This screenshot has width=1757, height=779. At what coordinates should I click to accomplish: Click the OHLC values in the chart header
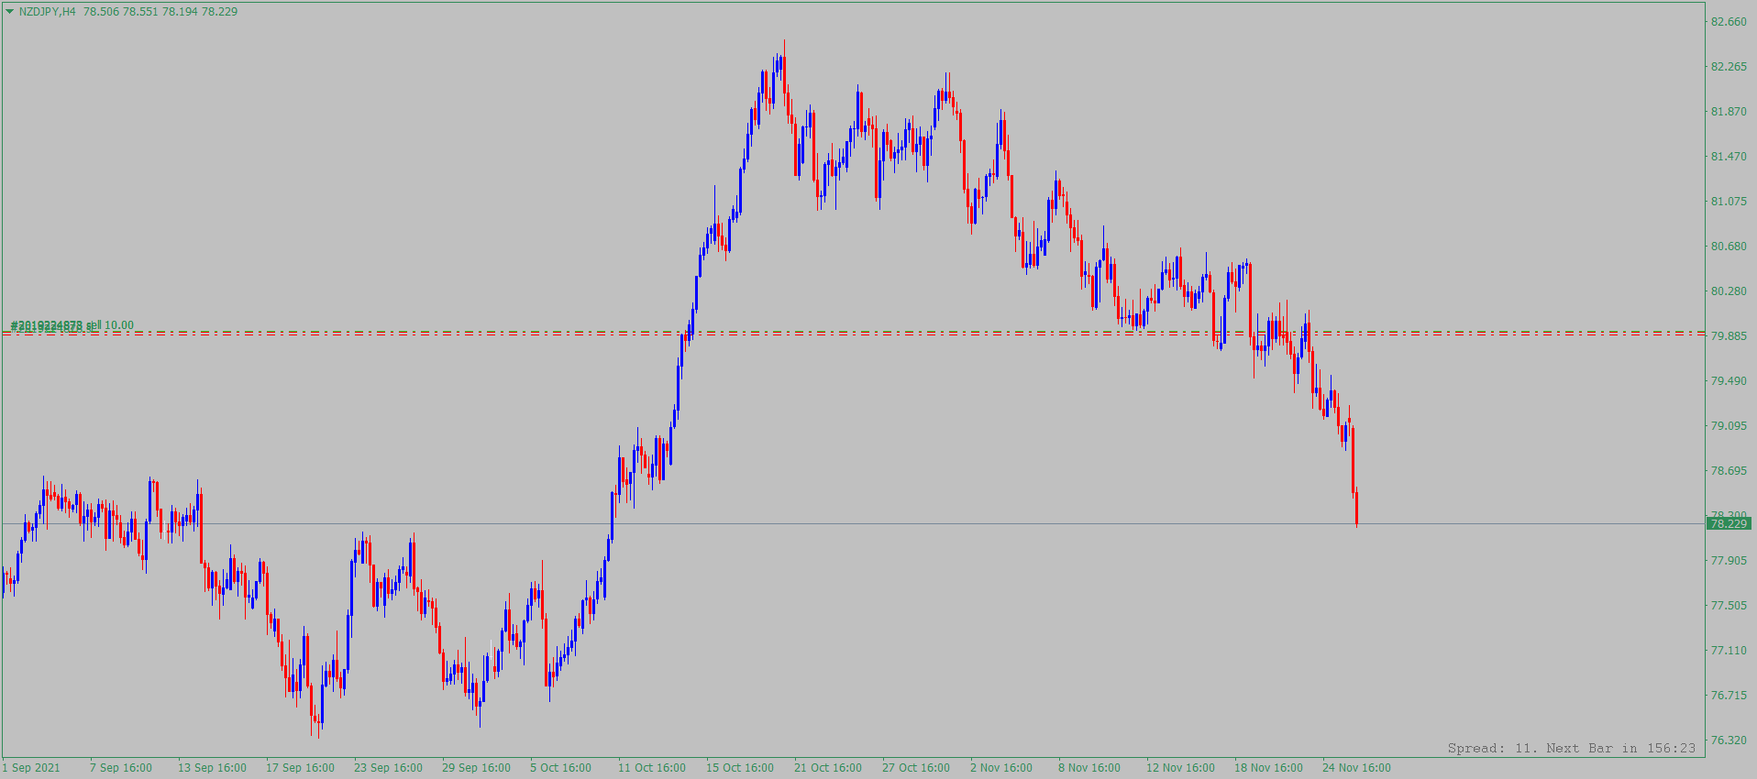[x=160, y=12]
